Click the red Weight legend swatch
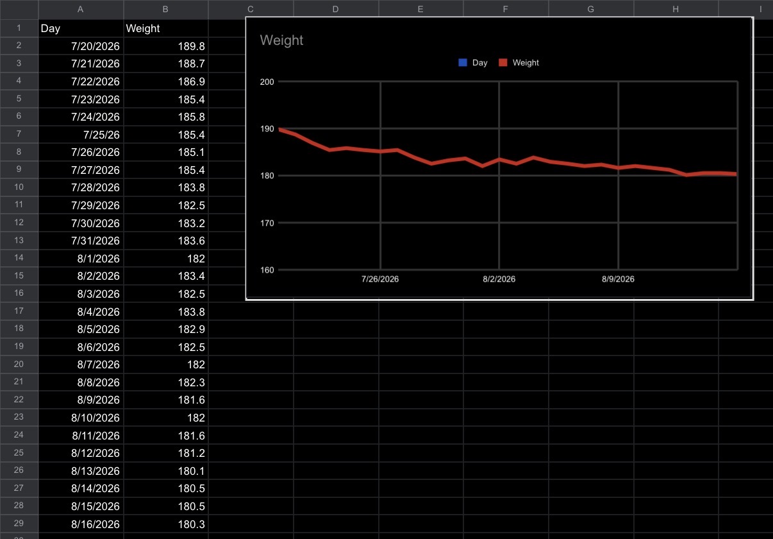 (503, 62)
